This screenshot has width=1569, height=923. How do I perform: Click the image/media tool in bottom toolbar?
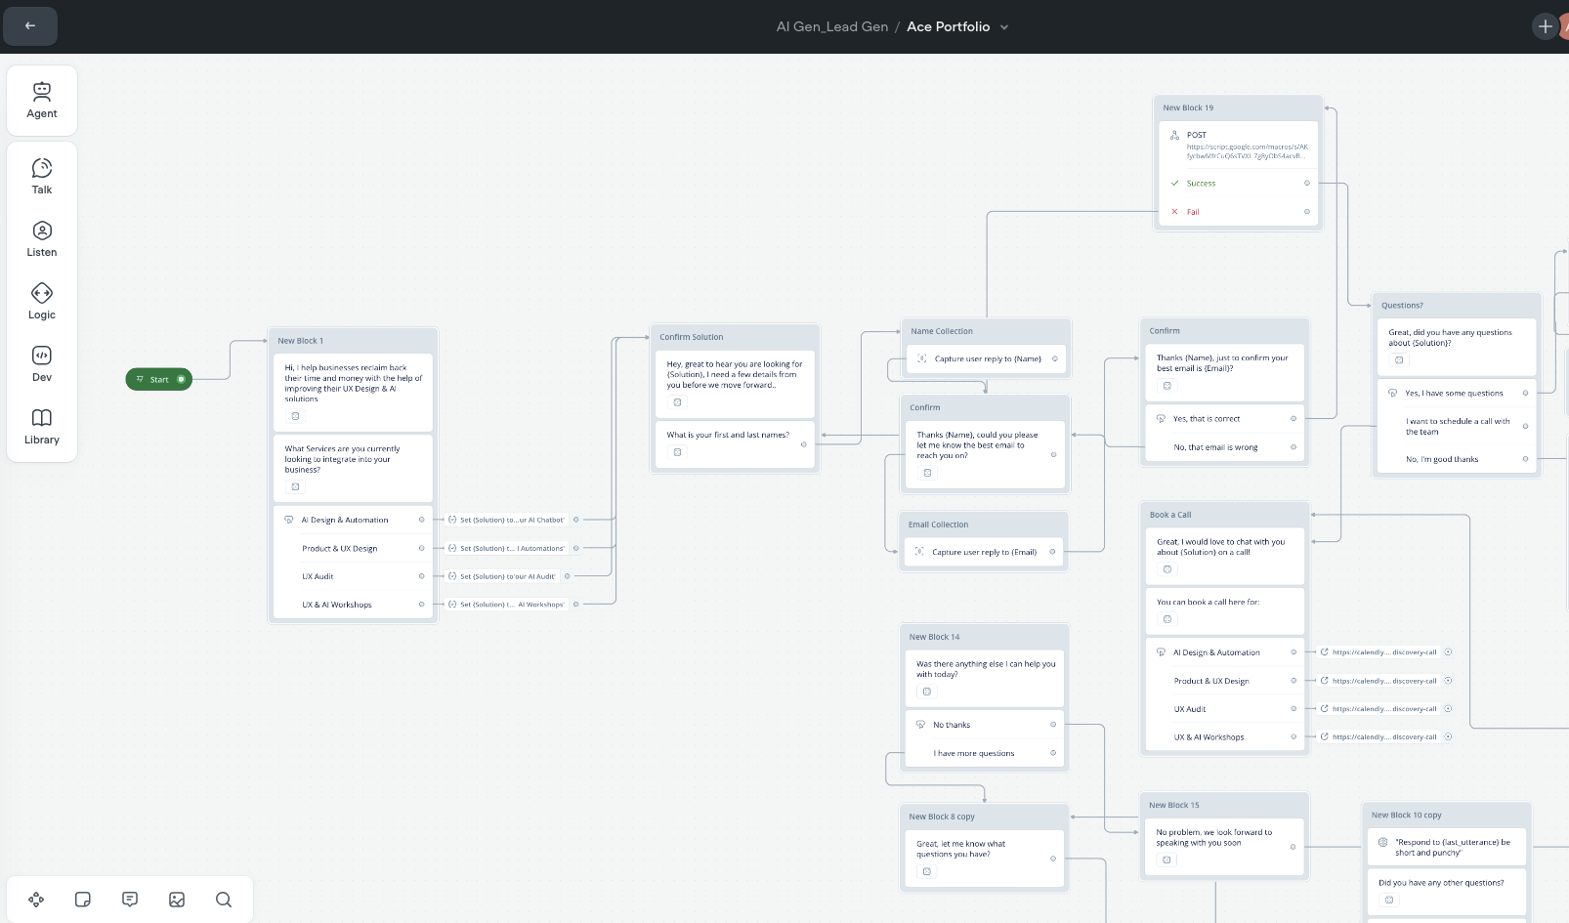point(177,900)
